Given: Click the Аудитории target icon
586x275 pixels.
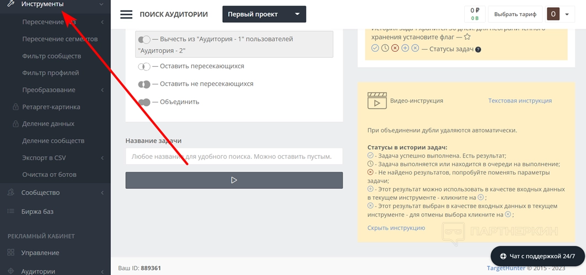Looking at the screenshot, I should pyautogui.click(x=11, y=271).
